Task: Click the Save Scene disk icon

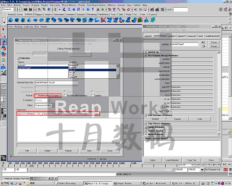Action: coord(31,10)
